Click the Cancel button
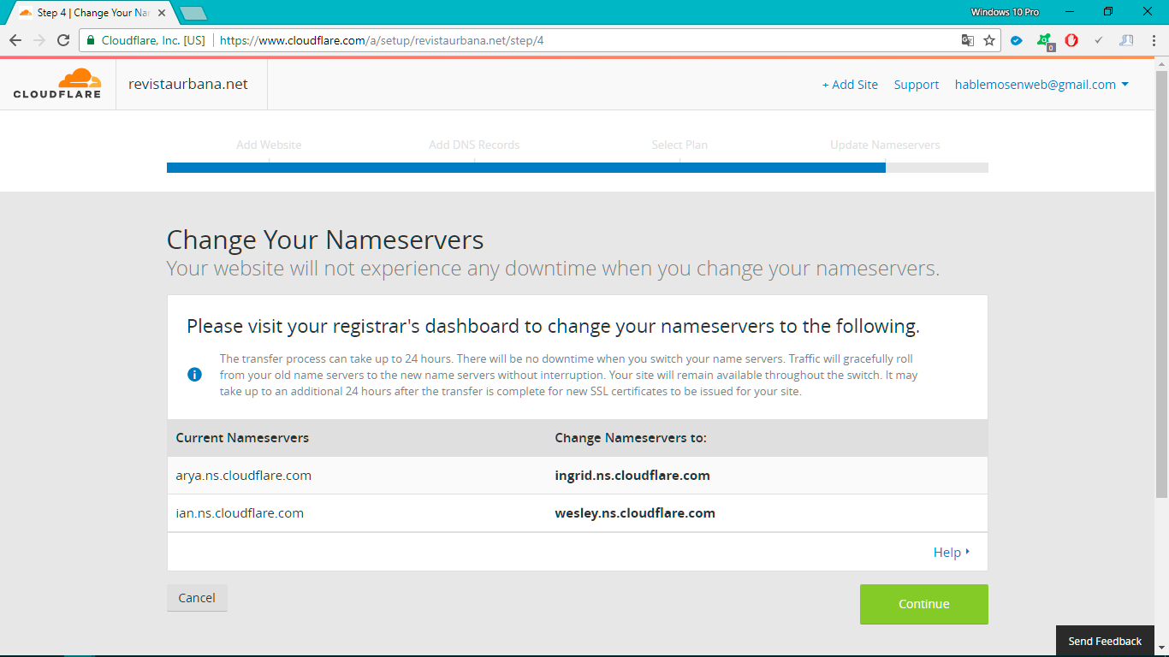The height and width of the screenshot is (657, 1169). coord(197,598)
